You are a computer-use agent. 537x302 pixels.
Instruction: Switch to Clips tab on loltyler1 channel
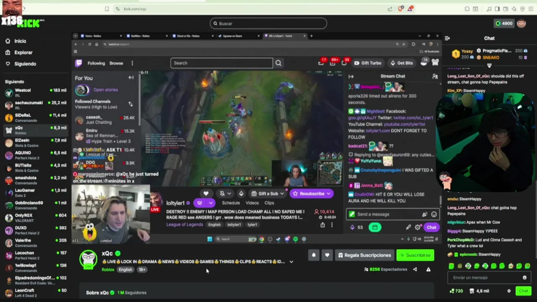pyautogui.click(x=269, y=203)
